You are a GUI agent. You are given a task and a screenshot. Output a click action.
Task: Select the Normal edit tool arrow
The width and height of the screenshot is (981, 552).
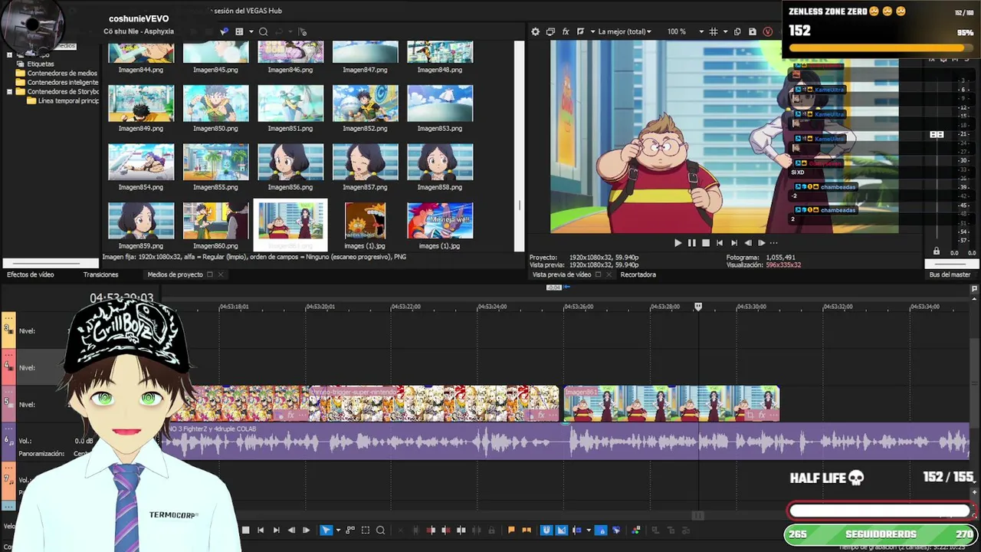click(x=326, y=530)
